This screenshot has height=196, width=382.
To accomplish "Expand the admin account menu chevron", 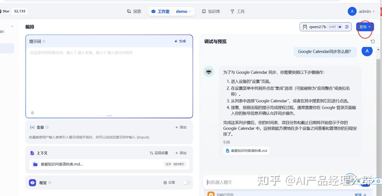I will pos(374,11).
